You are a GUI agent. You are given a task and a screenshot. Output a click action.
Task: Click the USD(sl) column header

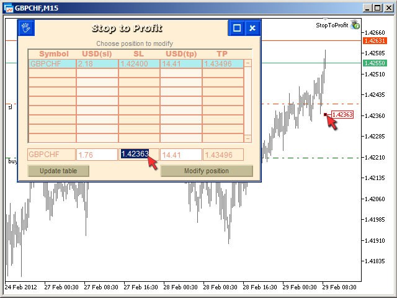click(97, 54)
